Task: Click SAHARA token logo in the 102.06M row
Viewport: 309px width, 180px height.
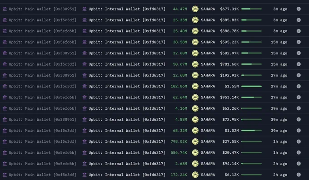Action: click(x=195, y=86)
